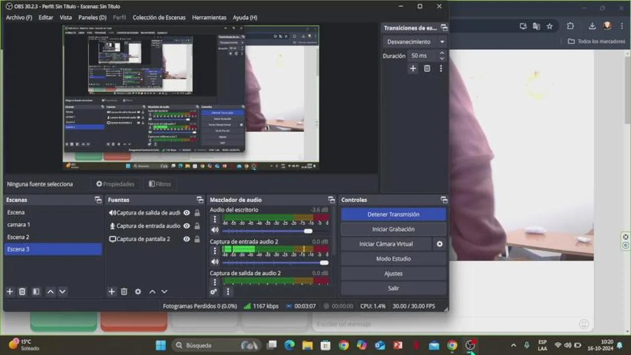Open Ayuda menu
This screenshot has height=355, width=631.
tap(245, 17)
